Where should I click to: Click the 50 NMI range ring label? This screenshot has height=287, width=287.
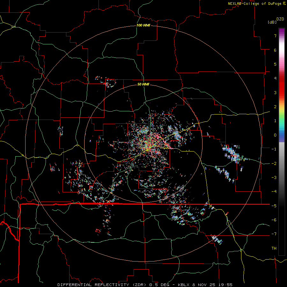tap(143, 84)
